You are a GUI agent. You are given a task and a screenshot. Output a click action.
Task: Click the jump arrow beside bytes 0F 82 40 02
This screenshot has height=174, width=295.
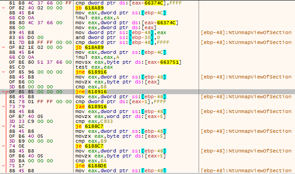click(4, 8)
